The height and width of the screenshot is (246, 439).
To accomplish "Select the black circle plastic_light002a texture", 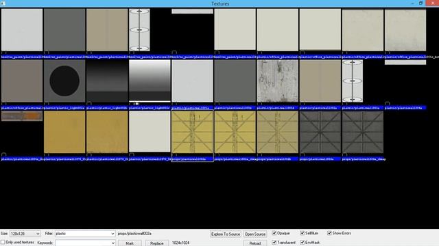I will point(64,81).
